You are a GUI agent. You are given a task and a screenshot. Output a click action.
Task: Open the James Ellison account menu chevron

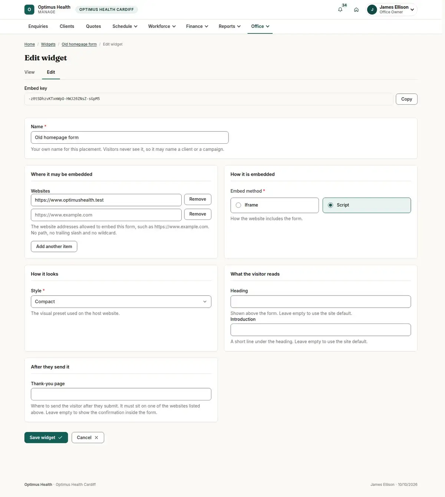412,10
